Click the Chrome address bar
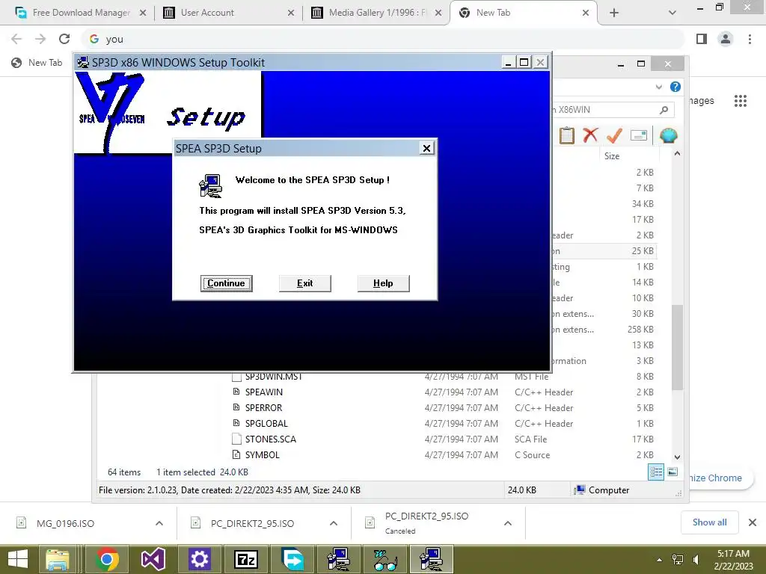The height and width of the screenshot is (574, 766). coord(383,39)
